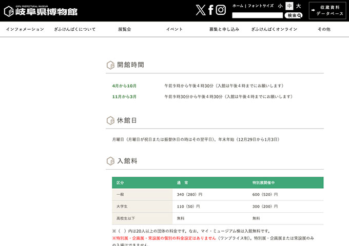Click the hexagon icon beside 休館日
349x246 pixels.
pyautogui.click(x=110, y=120)
